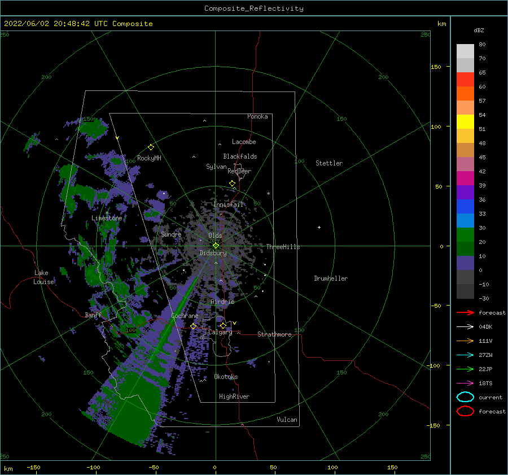Image resolution: width=508 pixels, height=475 pixels.
Task: Click the yellow diamond marker above Calgary
Action: pos(223,325)
